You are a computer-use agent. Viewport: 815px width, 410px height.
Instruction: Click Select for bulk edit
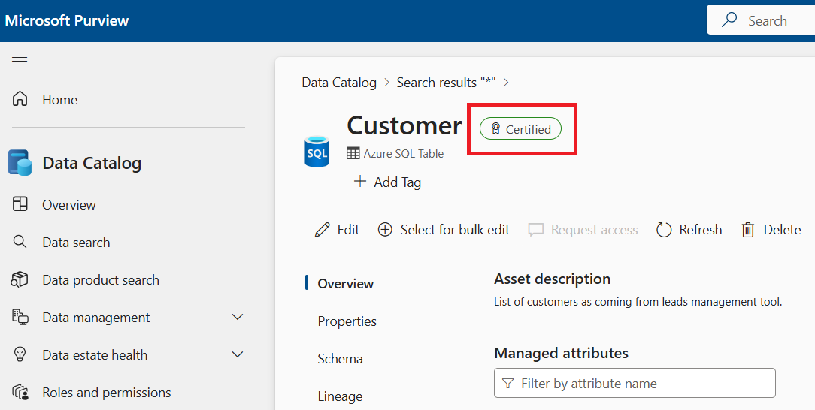[x=444, y=229]
